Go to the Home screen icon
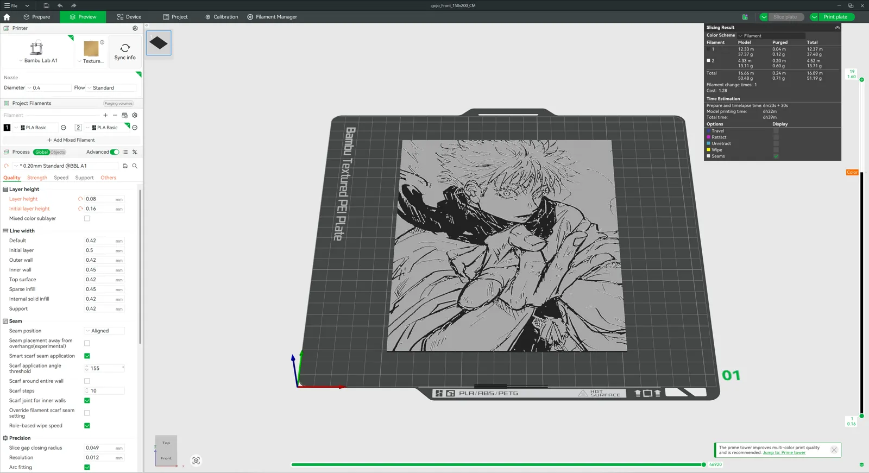Screen dimensions: 869x473 tap(7, 17)
